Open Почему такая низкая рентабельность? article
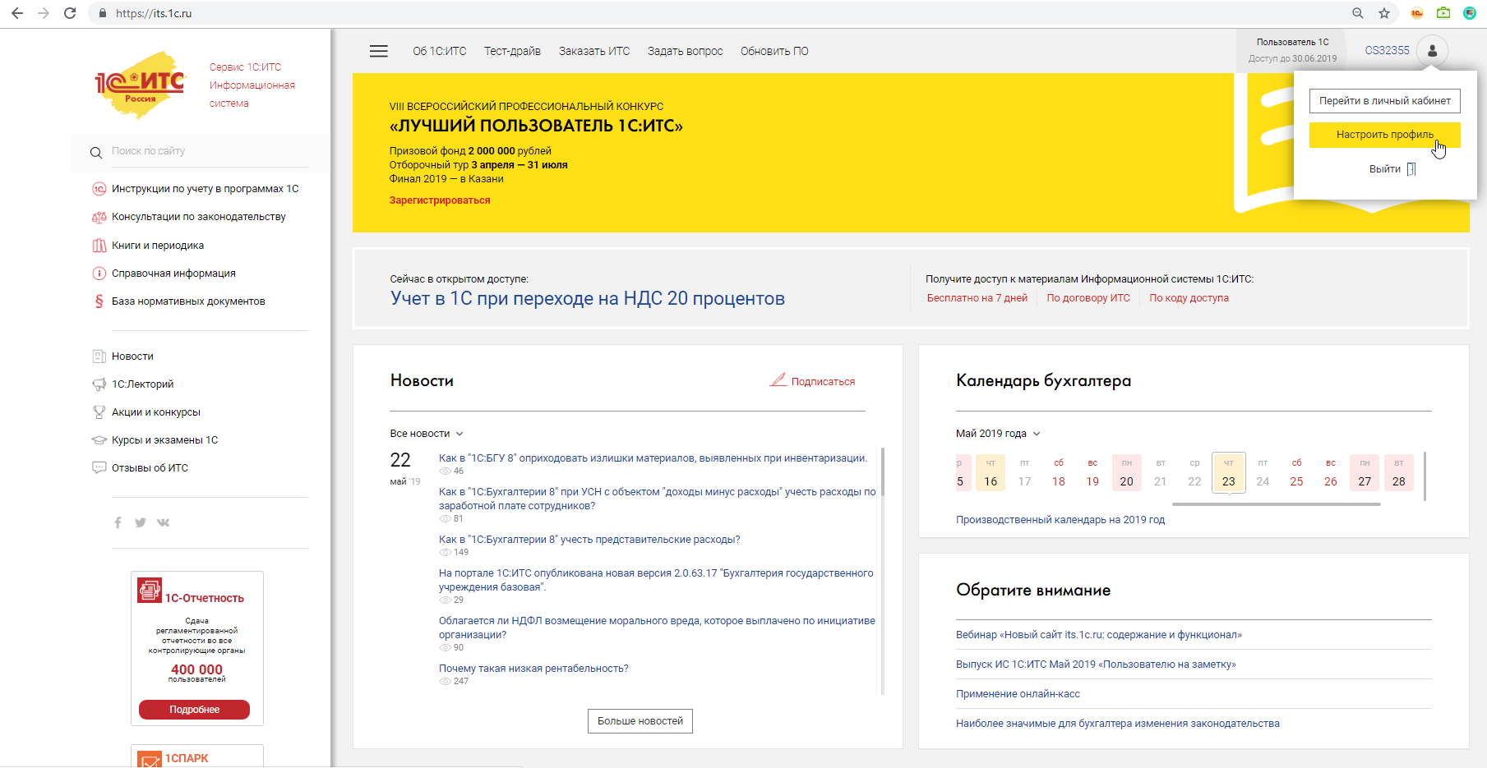Viewport: 1487px width, 768px height. tap(533, 669)
